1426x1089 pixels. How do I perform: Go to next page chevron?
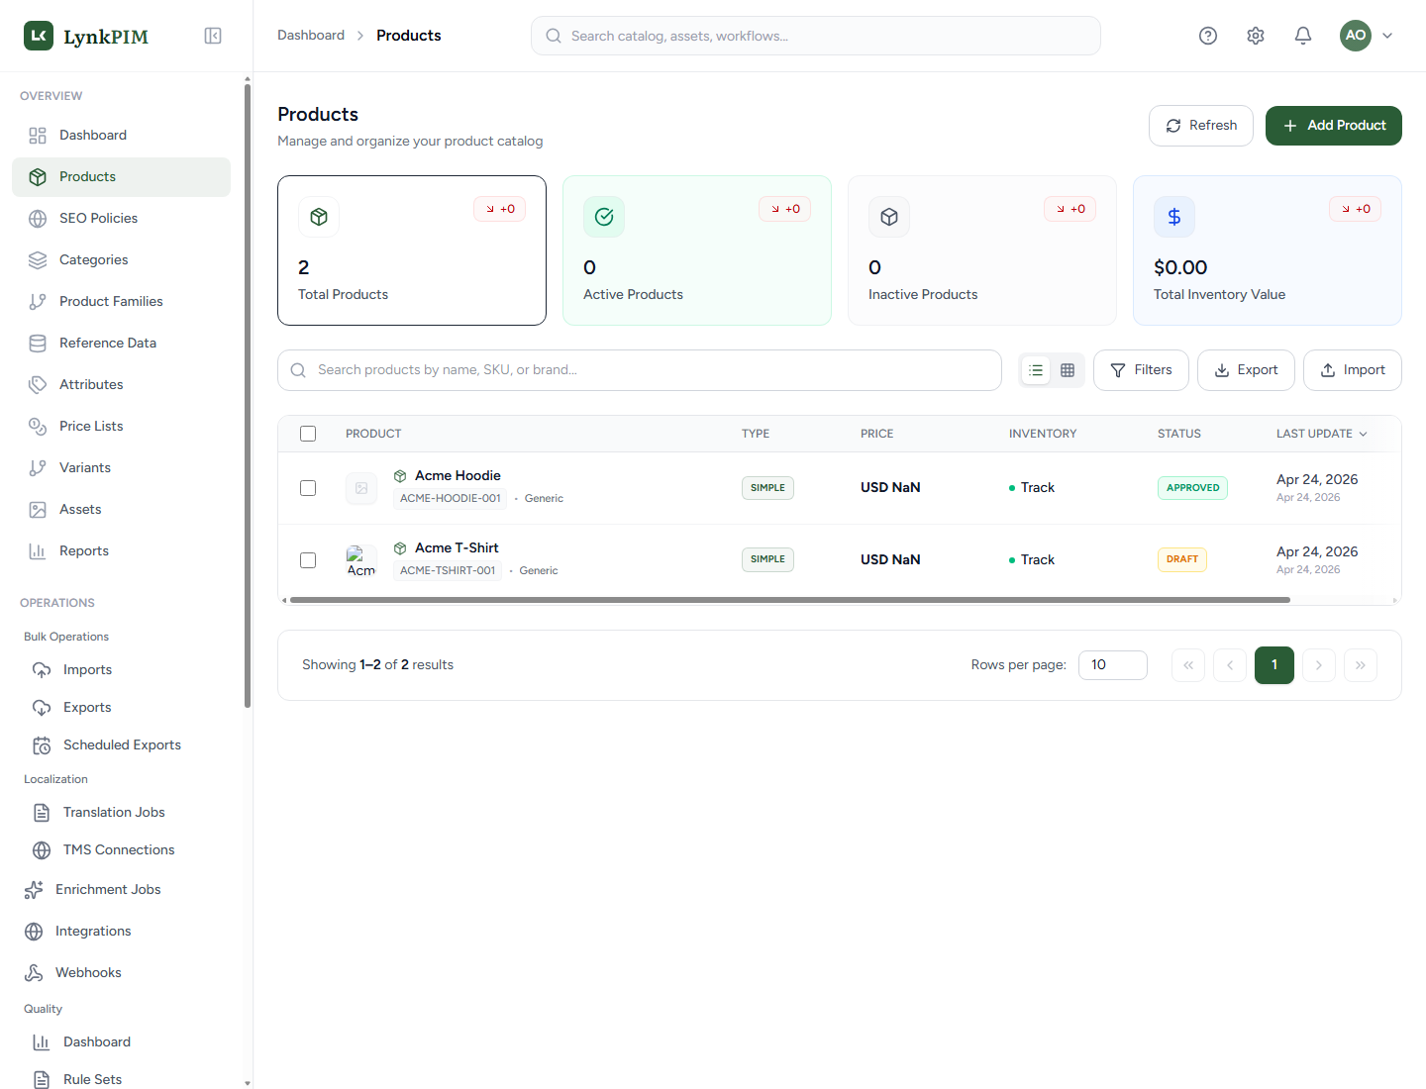pos(1319,665)
